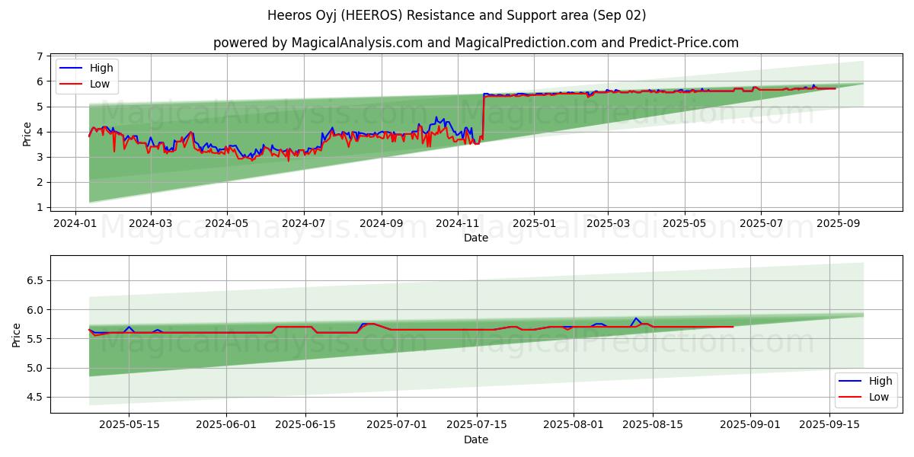Click the '2025-09-01' tick label

coord(750,424)
